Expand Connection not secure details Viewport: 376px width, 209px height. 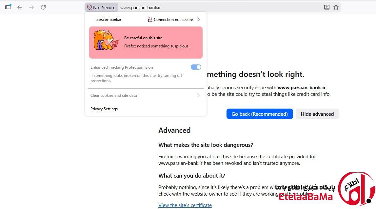[174, 19]
